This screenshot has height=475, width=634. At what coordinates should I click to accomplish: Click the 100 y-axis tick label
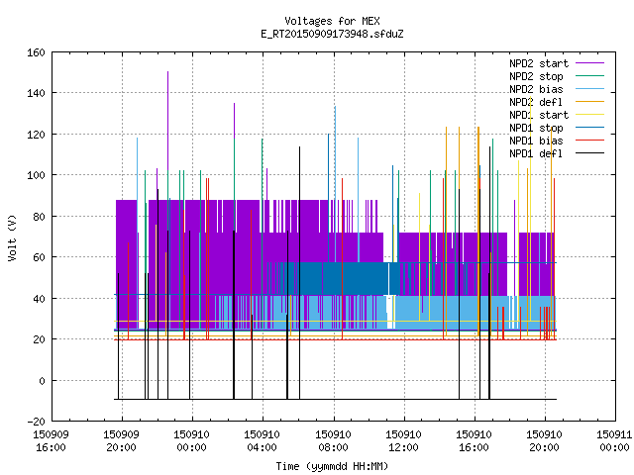point(36,175)
